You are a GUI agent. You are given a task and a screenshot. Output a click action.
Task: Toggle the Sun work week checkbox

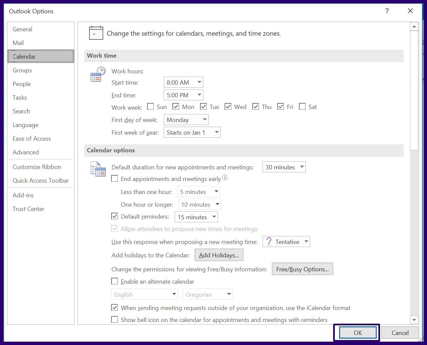click(150, 107)
